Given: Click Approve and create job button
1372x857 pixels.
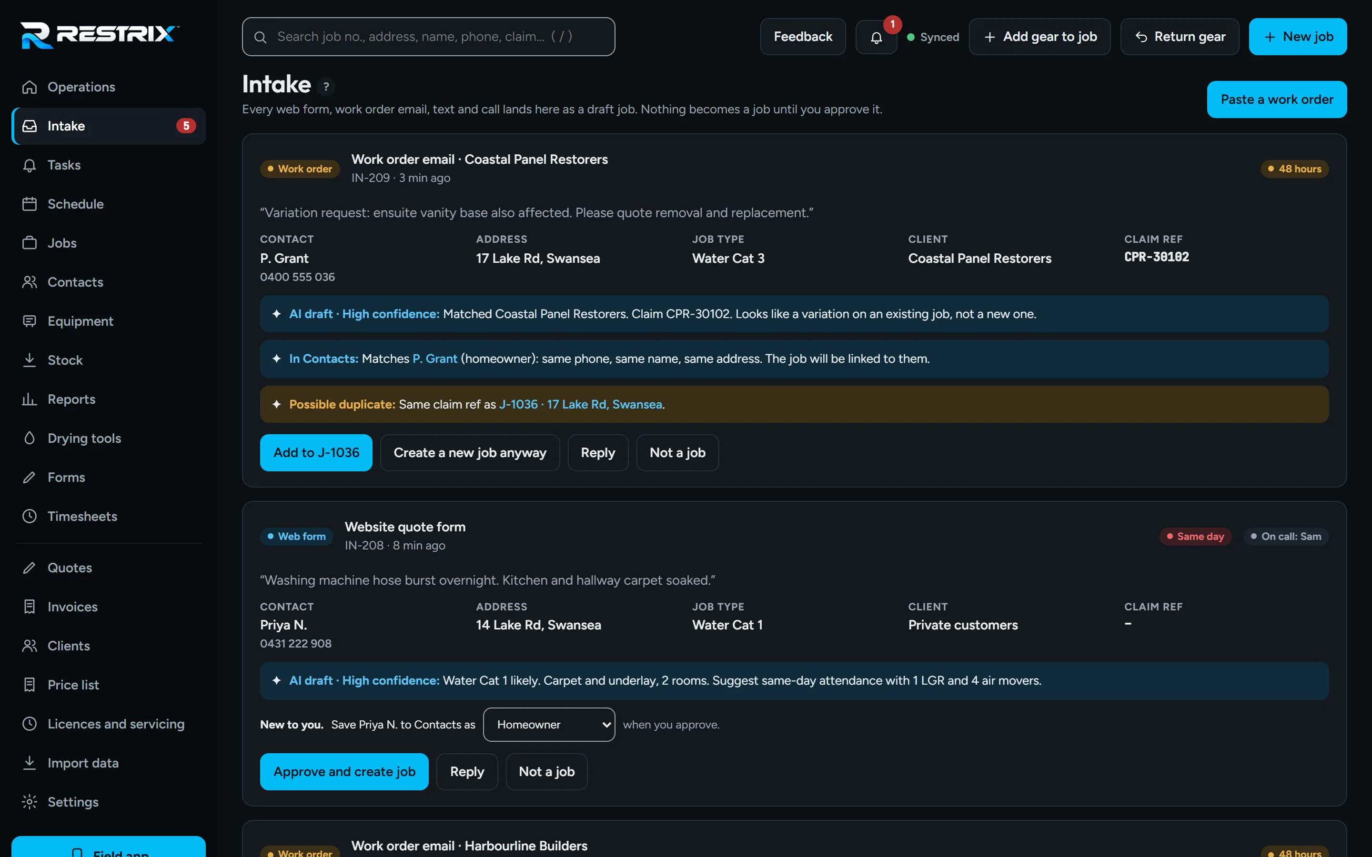Looking at the screenshot, I should click(344, 771).
